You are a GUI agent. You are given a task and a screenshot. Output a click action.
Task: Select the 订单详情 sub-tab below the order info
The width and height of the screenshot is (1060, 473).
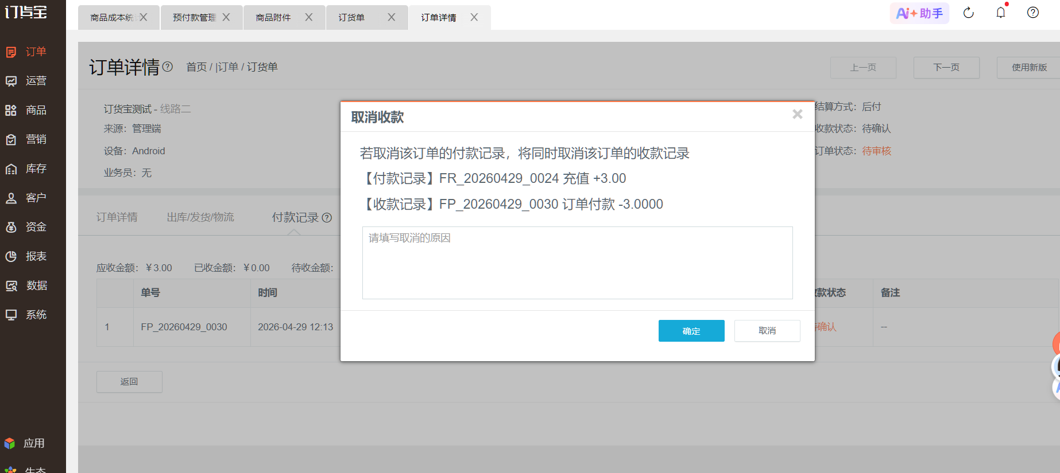(x=117, y=217)
